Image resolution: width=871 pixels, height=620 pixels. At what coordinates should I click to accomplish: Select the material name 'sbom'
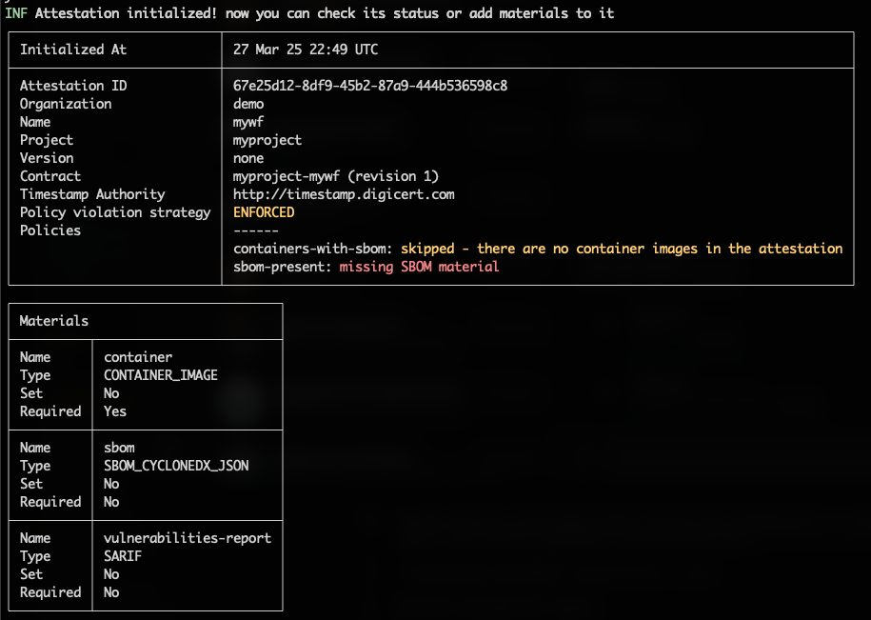coord(119,448)
